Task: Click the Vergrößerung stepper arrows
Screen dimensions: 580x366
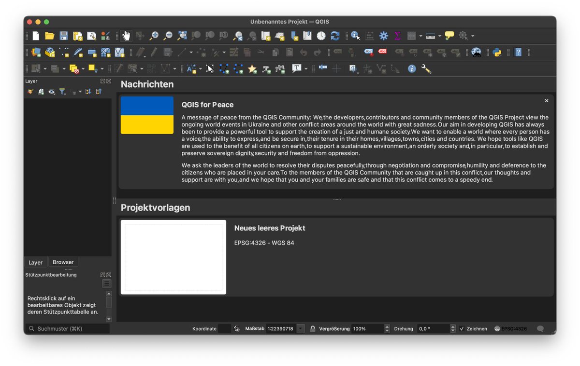Action: point(387,329)
